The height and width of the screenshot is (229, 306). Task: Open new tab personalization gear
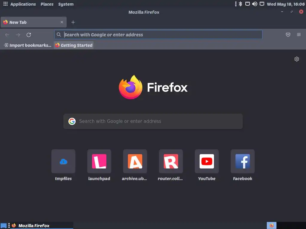click(297, 59)
